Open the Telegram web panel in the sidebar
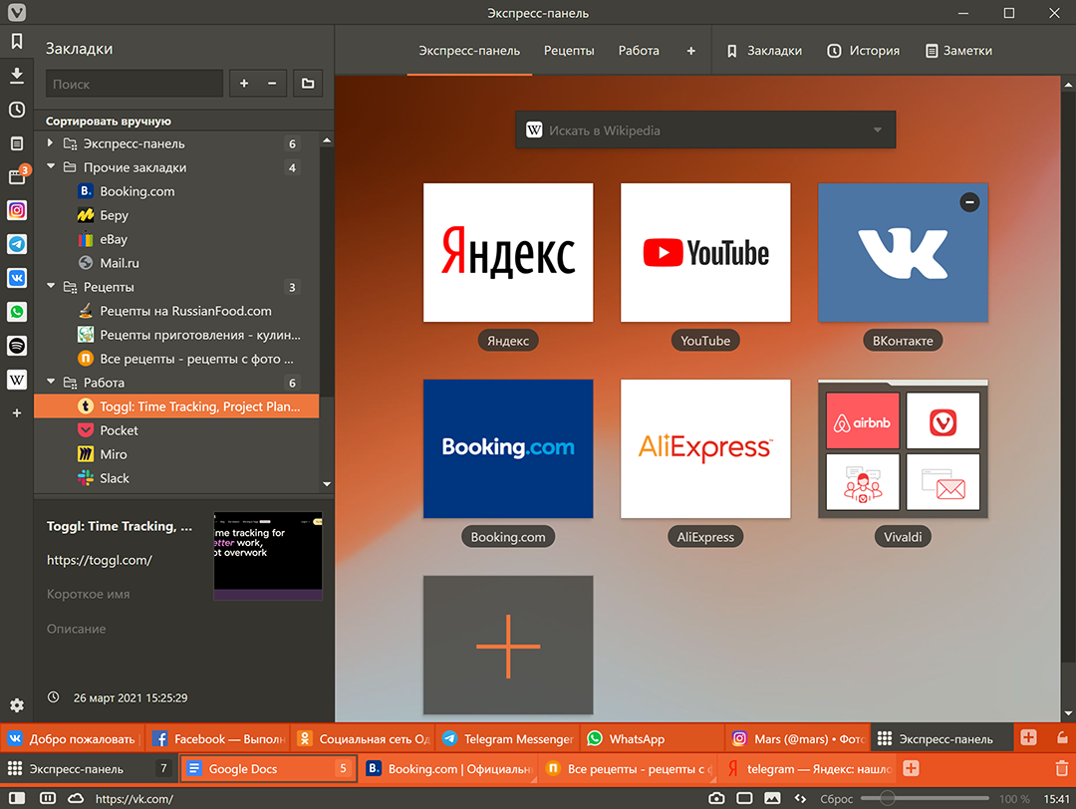 click(17, 243)
